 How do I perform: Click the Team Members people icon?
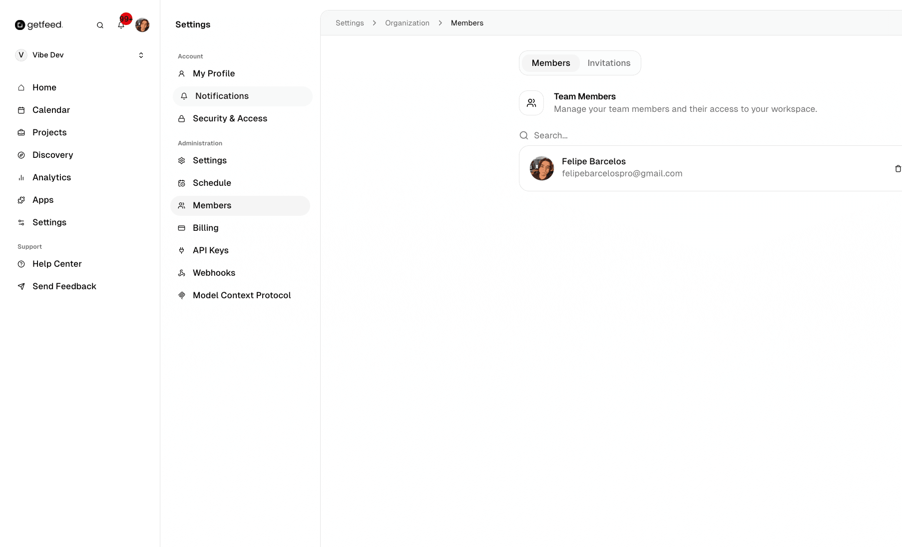(531, 103)
